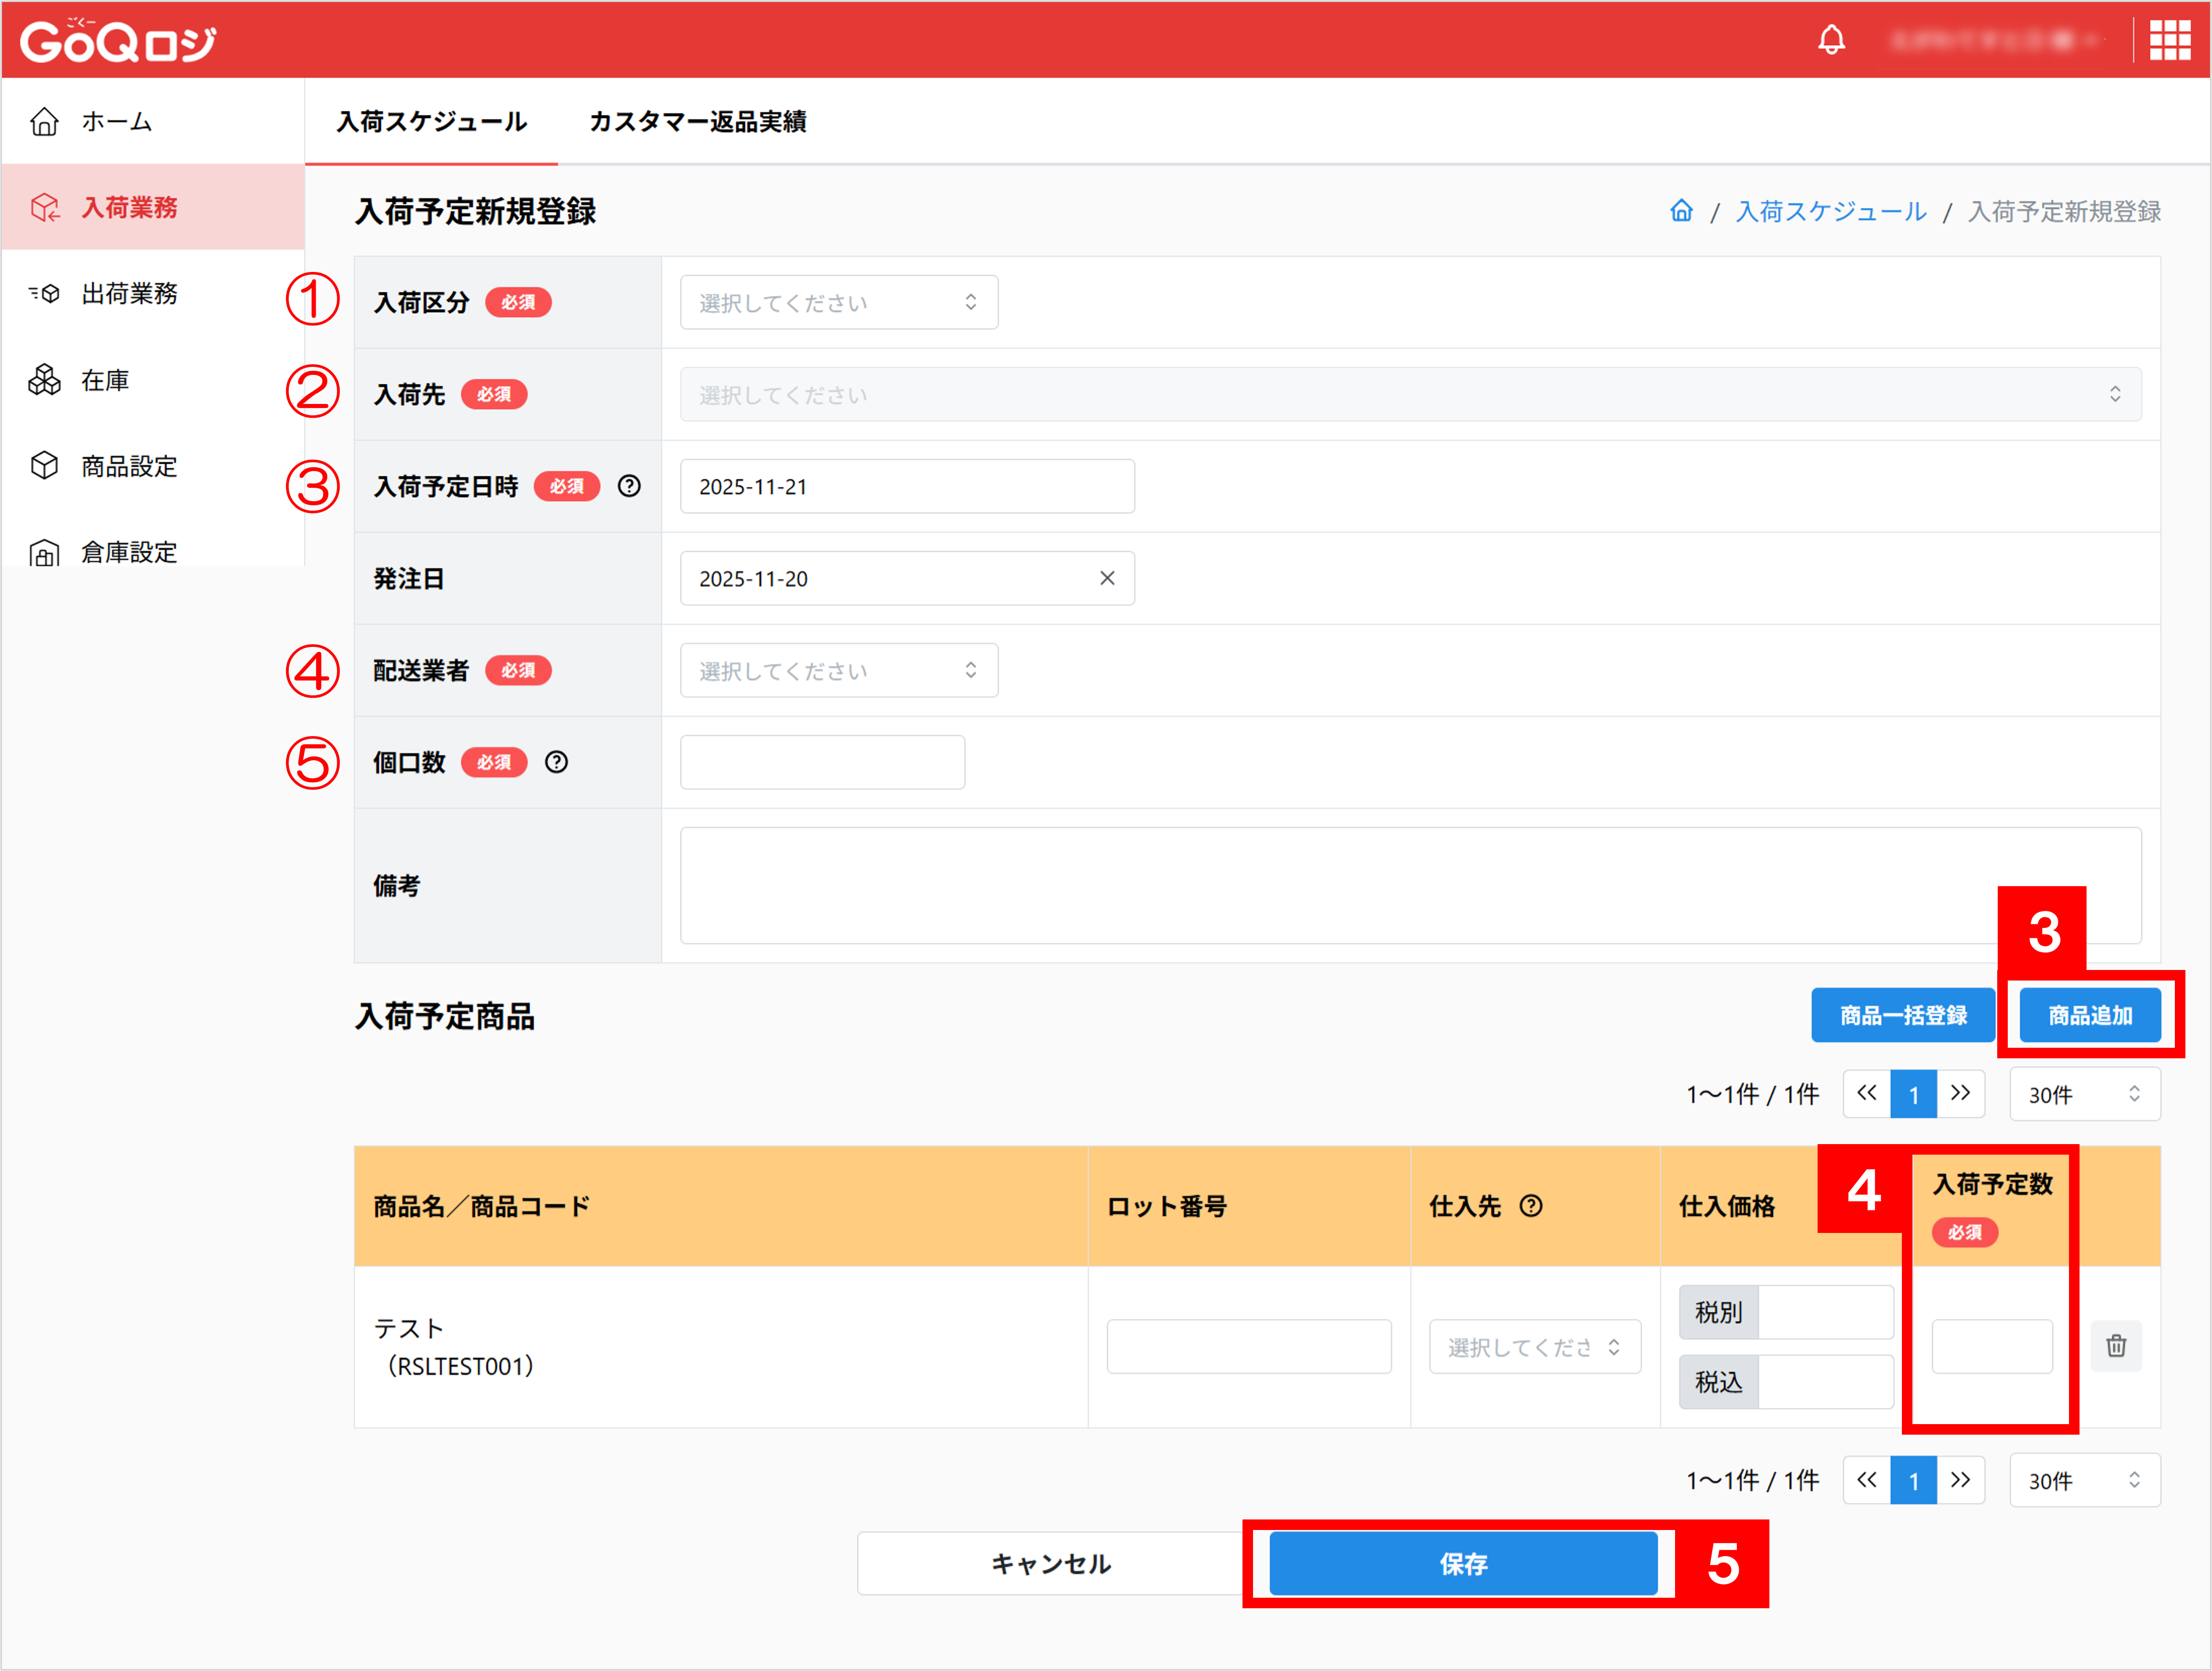Image resolution: width=2212 pixels, height=1671 pixels.
Task: Change the top 30件 page size selector
Action: 2084,1094
